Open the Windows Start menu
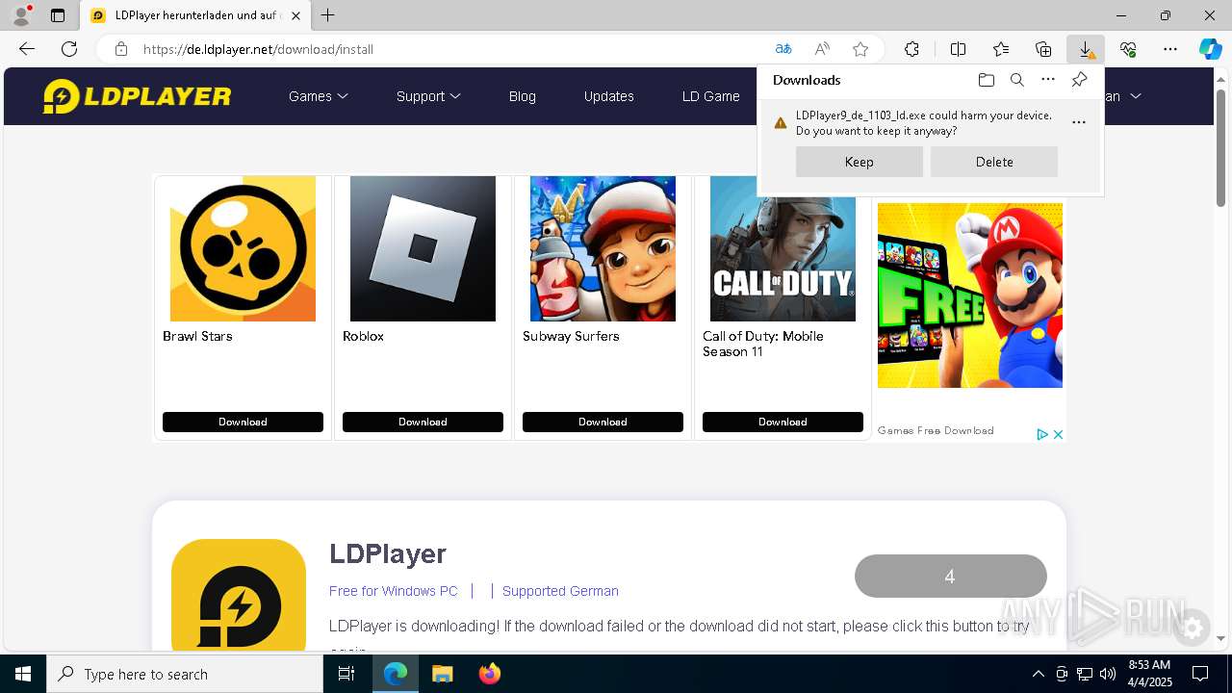The height and width of the screenshot is (693, 1232). coord(23,674)
